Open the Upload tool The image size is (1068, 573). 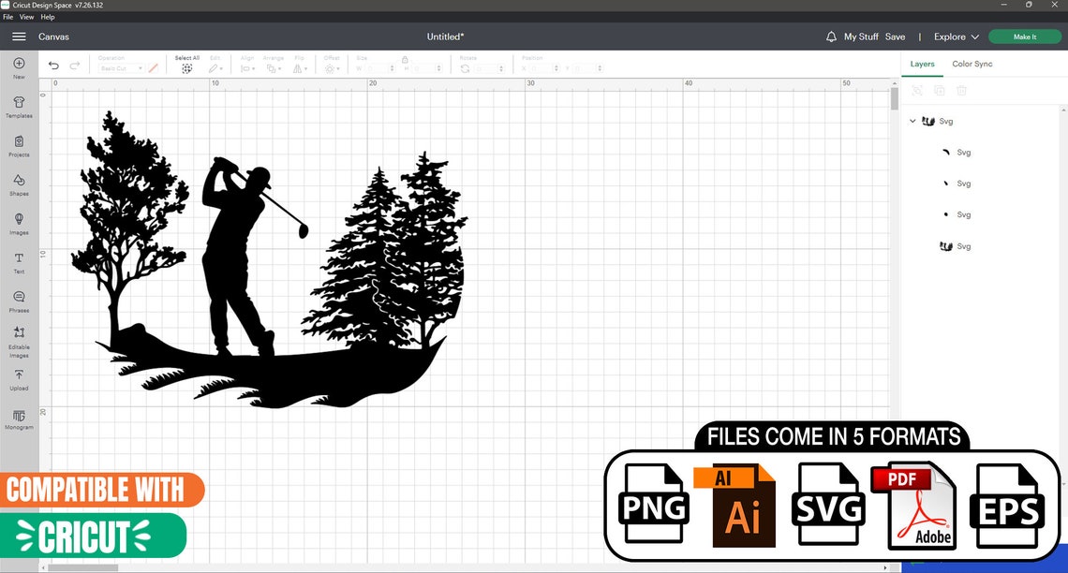19,377
